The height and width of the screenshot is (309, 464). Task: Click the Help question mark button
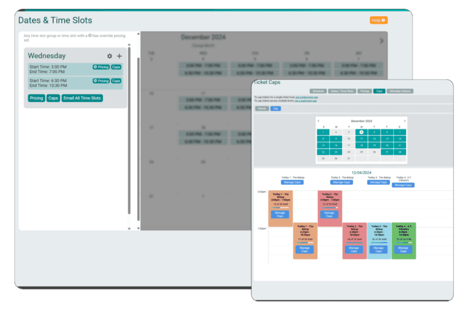378,20
